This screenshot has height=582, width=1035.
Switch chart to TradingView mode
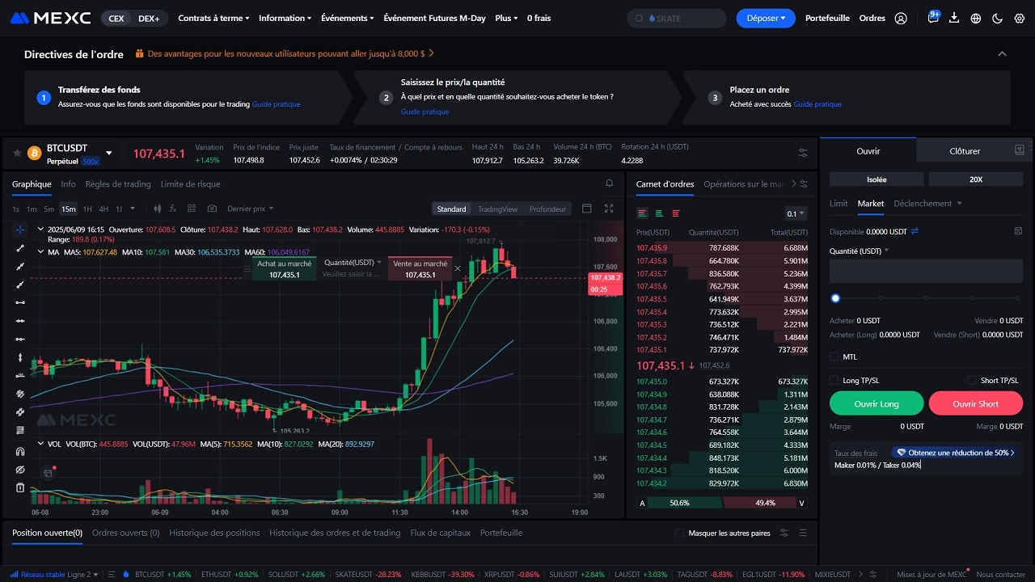coord(497,209)
